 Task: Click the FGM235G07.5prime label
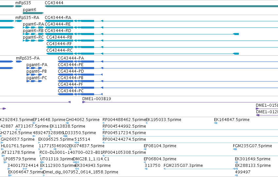(253, 146)
